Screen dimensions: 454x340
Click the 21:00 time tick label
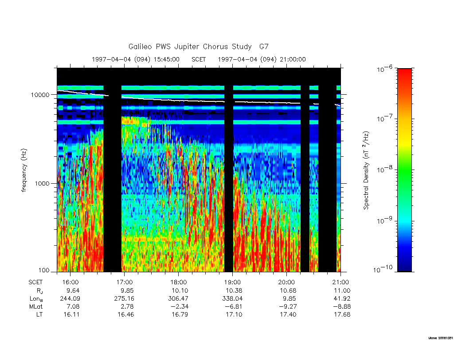tap(341, 282)
